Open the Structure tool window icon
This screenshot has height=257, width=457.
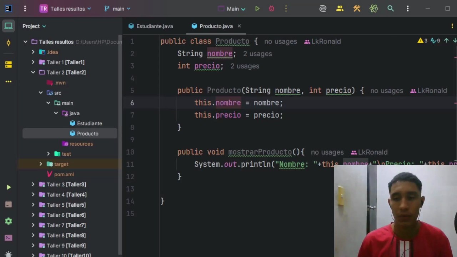click(x=9, y=64)
